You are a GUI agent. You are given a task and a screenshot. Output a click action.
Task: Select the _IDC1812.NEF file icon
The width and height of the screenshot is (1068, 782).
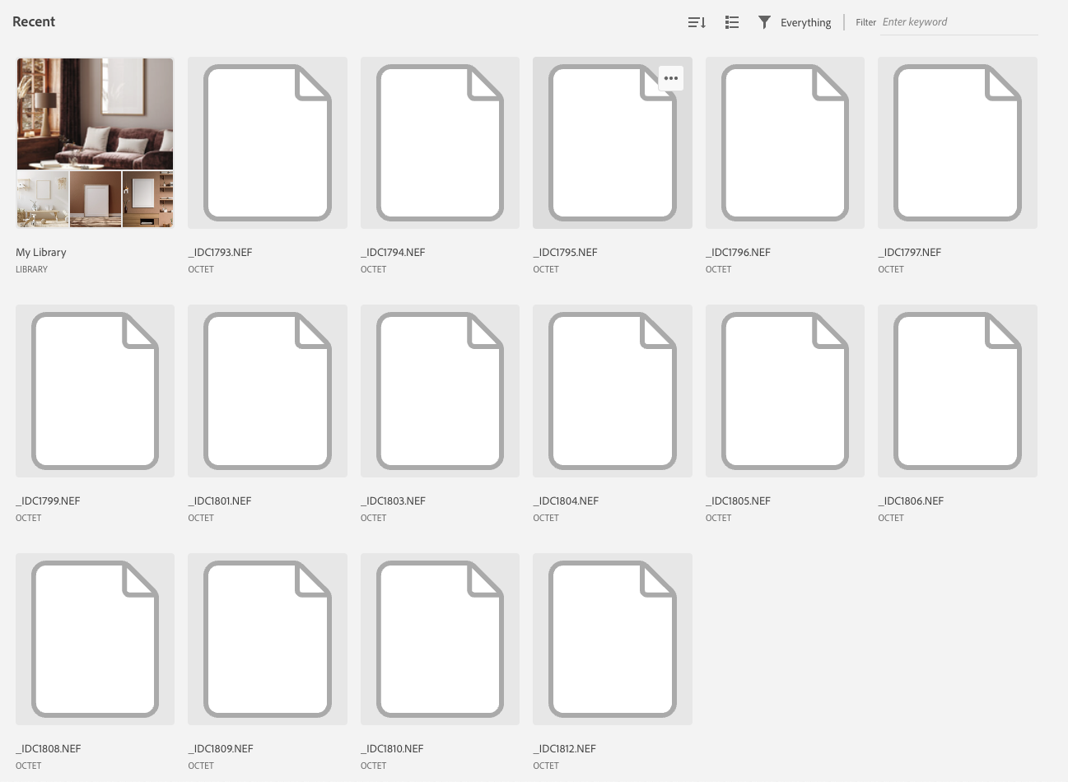click(x=612, y=639)
